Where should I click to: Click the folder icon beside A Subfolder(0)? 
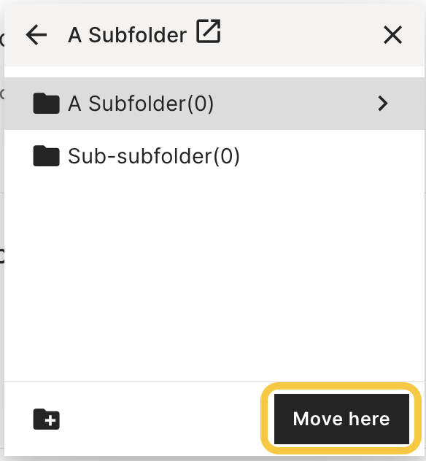click(x=47, y=103)
